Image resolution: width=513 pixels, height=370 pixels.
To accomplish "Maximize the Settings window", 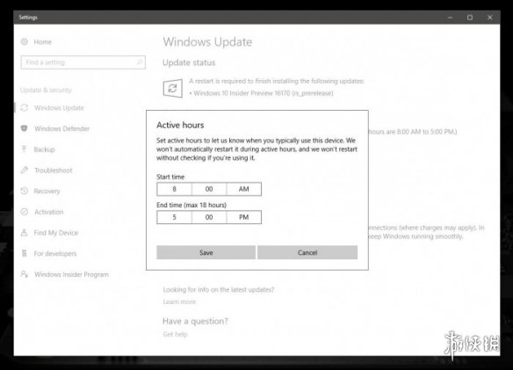I will point(470,18).
